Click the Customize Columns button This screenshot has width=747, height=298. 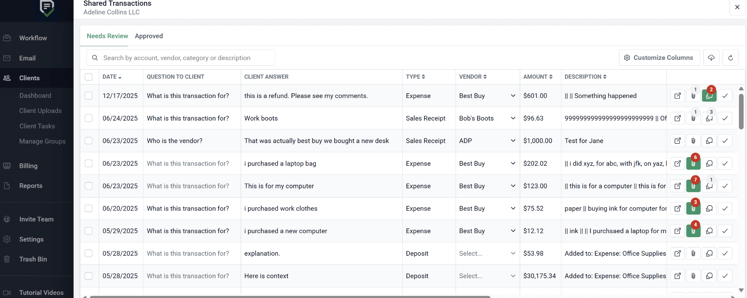659,58
